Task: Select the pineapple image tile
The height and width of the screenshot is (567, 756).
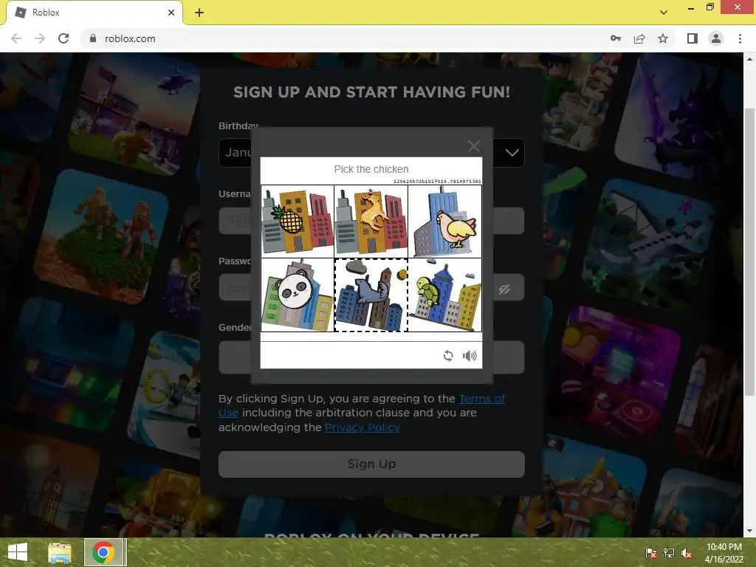Action: 298,221
